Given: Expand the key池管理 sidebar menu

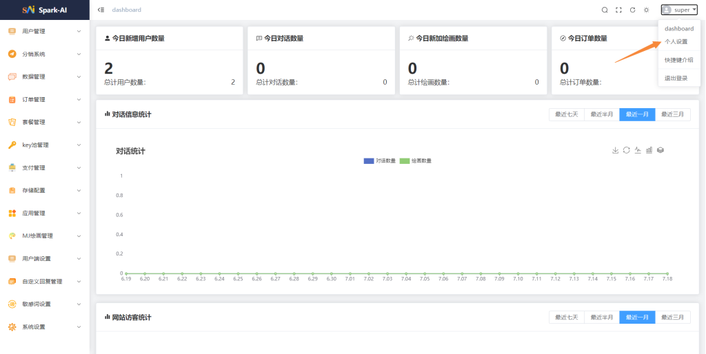Looking at the screenshot, I should pos(45,145).
